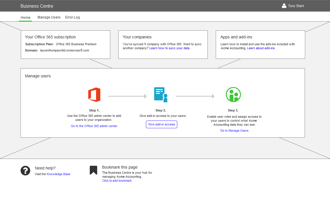Viewport: 330px width, 205px height.
Task: Open the Go to Manage Users link
Action: coord(234,131)
